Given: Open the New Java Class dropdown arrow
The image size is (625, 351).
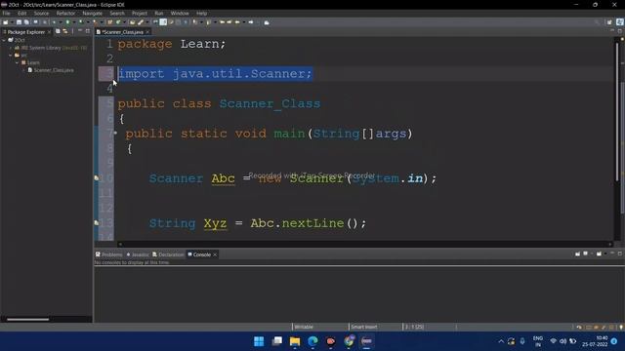Looking at the screenshot, I should 124,22.
